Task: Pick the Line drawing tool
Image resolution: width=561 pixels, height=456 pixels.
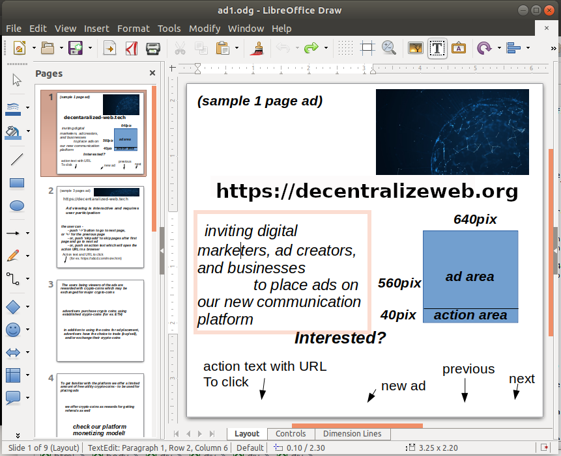Action: pyautogui.click(x=17, y=159)
